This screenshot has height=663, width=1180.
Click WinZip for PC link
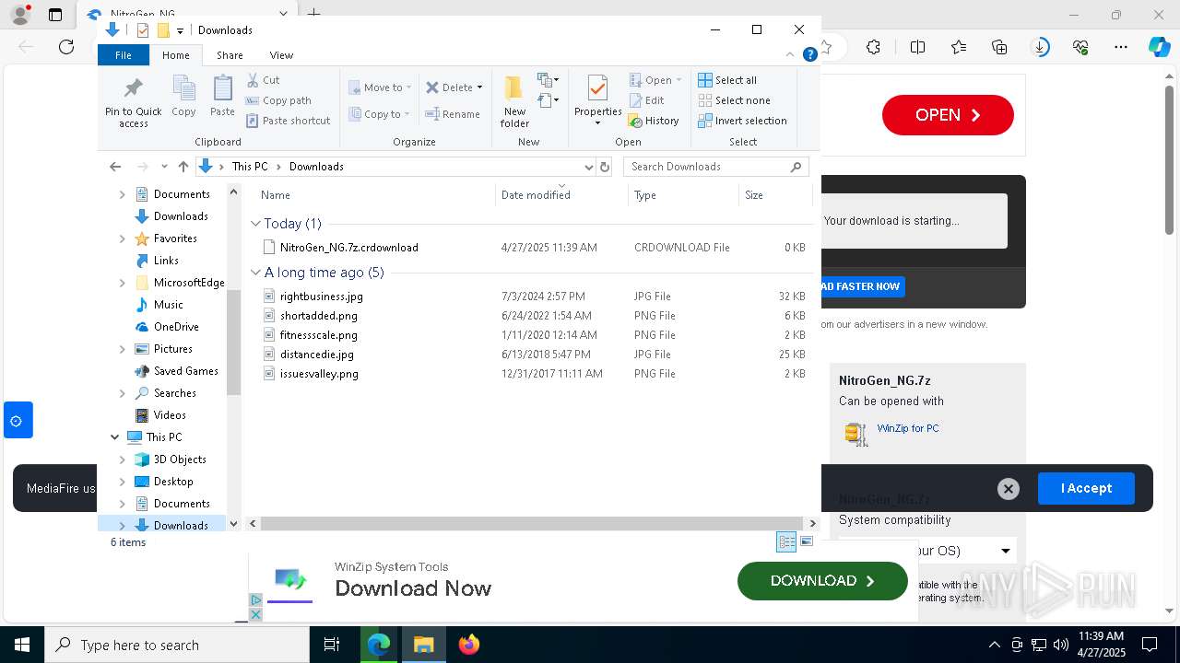908,428
